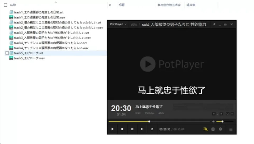254x144 pixels.
Task: Click the WAV format label in title bar
Action: 134,25
